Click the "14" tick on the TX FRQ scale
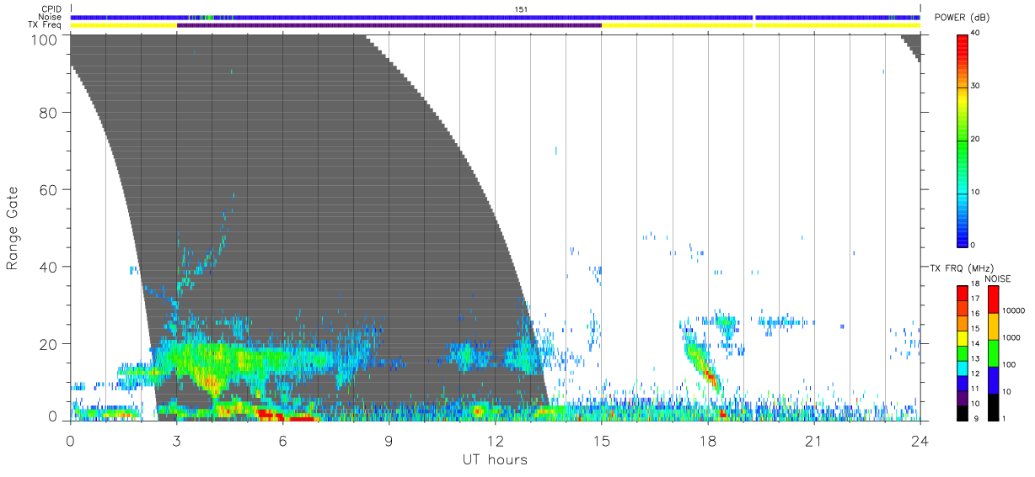Viewport: 1035px width, 477px height. pyautogui.click(x=975, y=343)
